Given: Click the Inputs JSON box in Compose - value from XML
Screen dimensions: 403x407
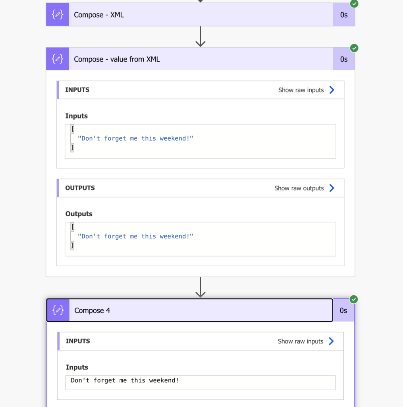Looking at the screenshot, I should 201,141.
